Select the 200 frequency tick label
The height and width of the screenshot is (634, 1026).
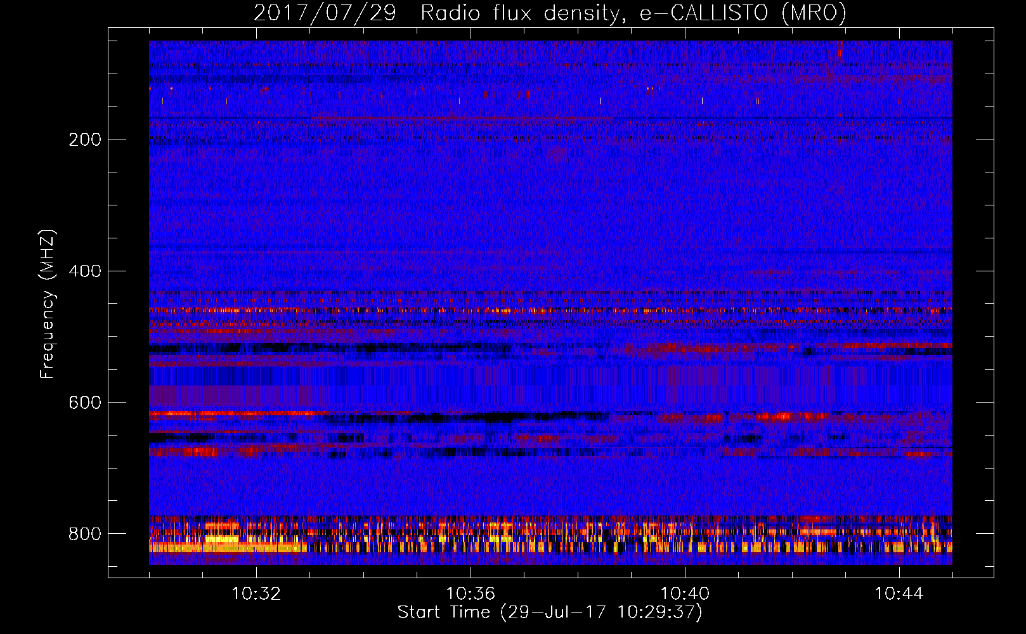click(85, 139)
